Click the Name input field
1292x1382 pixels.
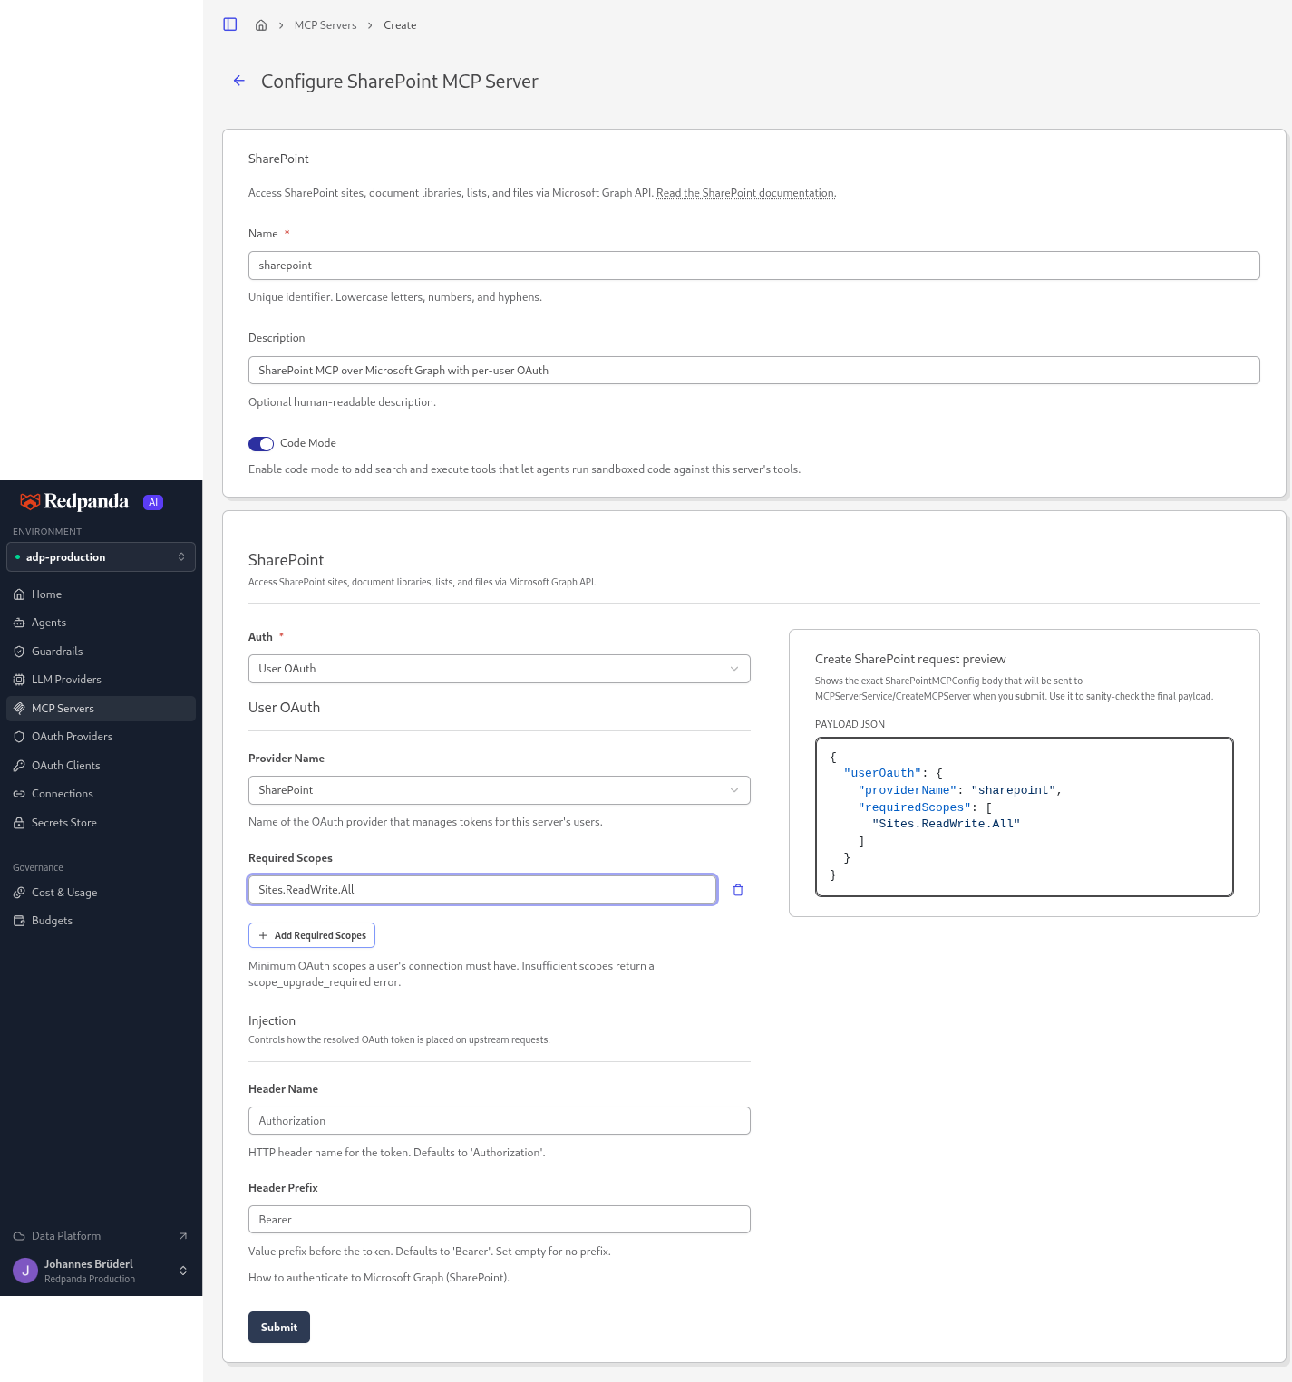754,266
